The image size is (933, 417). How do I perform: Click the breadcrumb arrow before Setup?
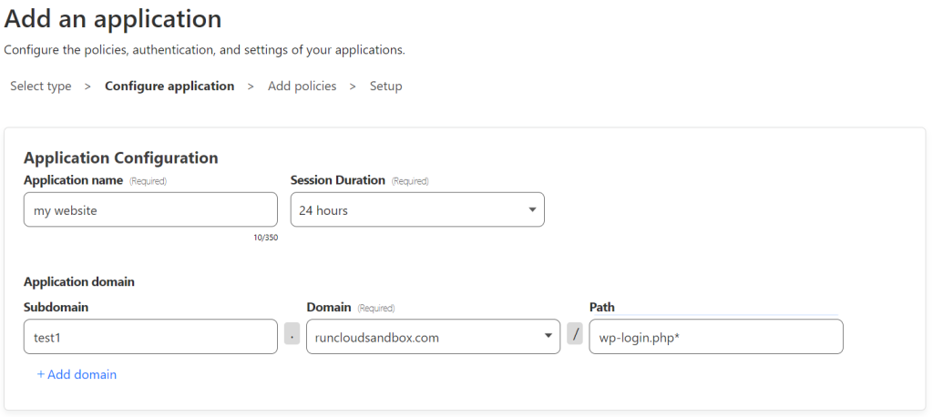353,86
